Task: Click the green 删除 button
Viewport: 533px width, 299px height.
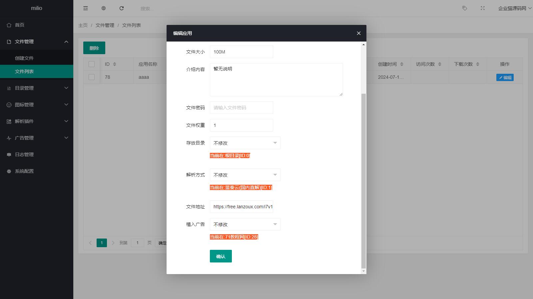Action: [x=94, y=48]
